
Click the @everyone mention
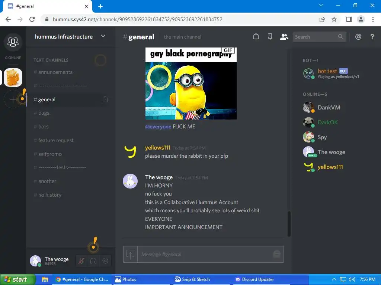coord(158,127)
